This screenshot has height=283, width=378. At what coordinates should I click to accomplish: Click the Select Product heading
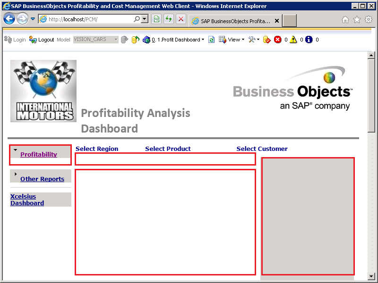coord(168,149)
